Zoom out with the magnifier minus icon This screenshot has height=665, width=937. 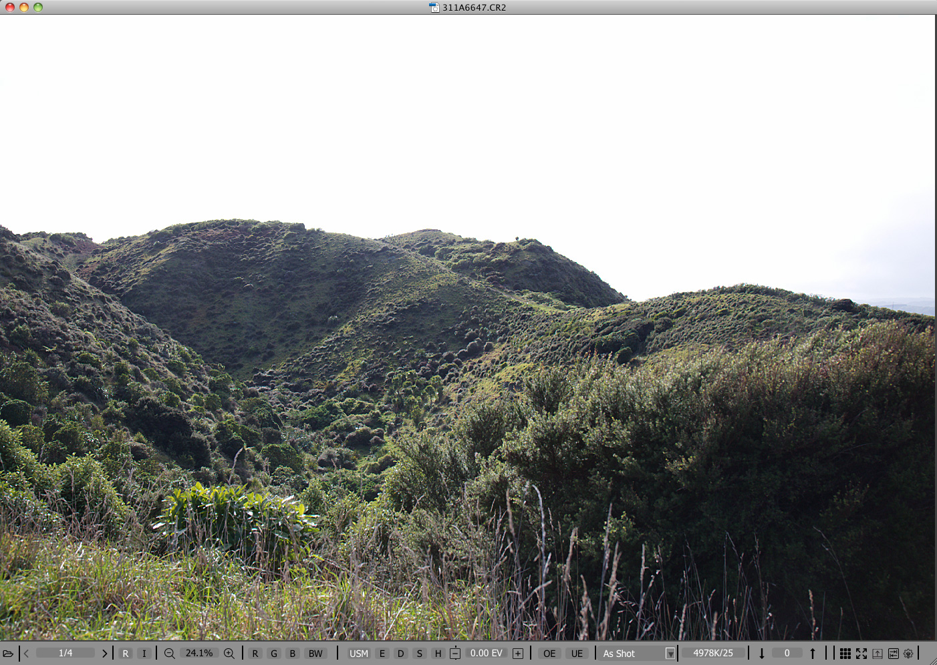169,654
